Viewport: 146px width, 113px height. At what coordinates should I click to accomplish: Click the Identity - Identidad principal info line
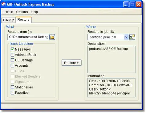(109, 93)
